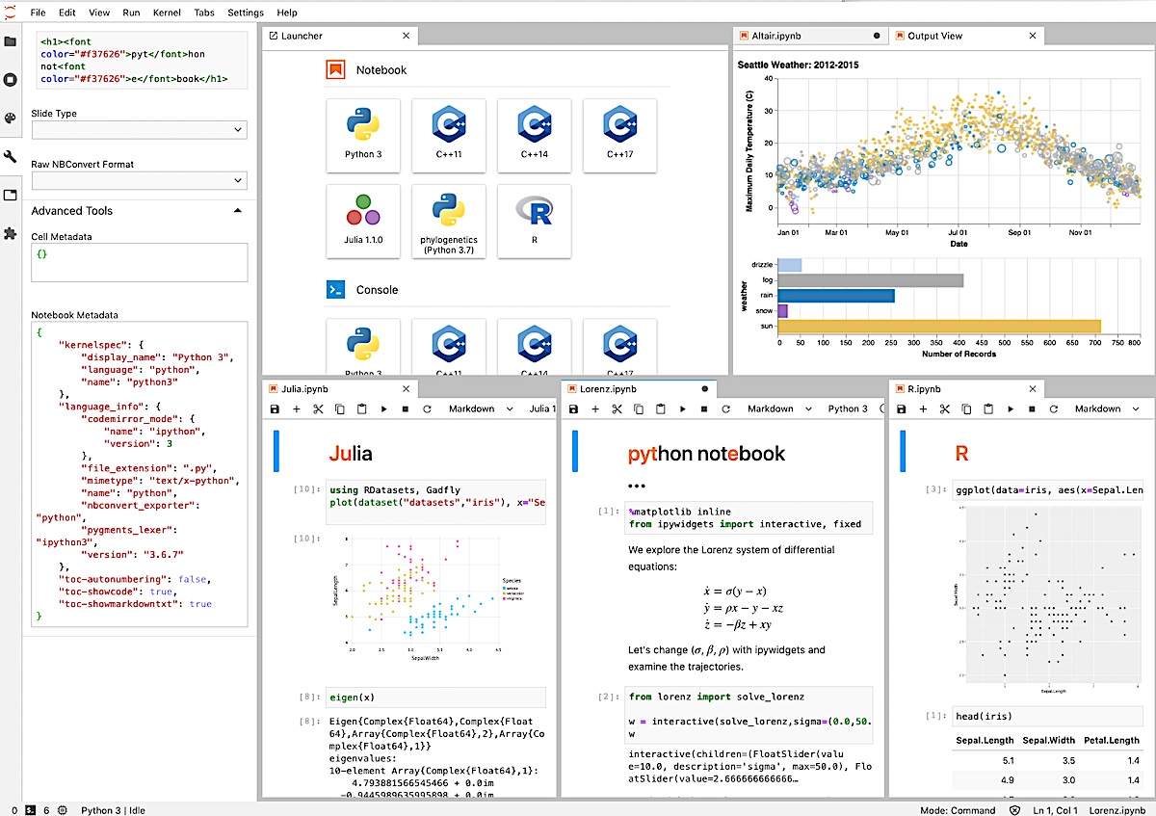Switch to the Altair.ipynb tab
This screenshot has width=1156, height=816.
810,36
